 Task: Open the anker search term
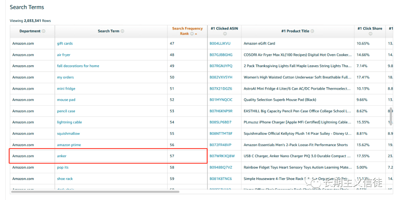pos(62,156)
